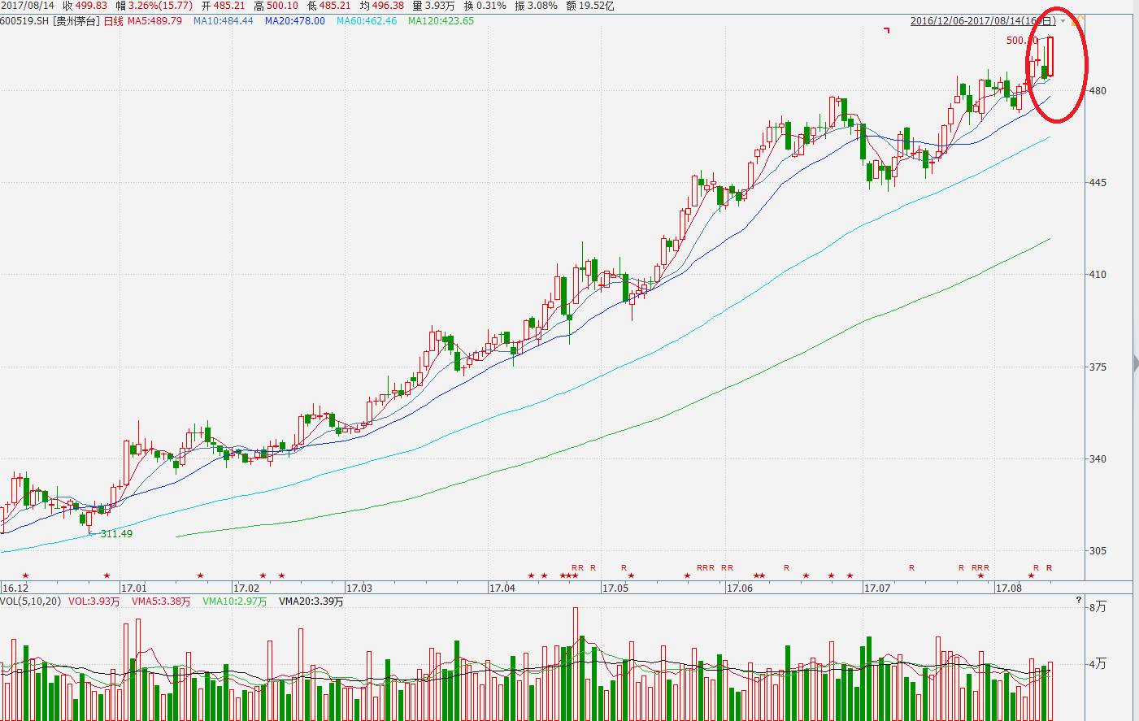This screenshot has width=1139, height=721.
Task: Open the date range dropdown arrow
Action: (x=1063, y=21)
